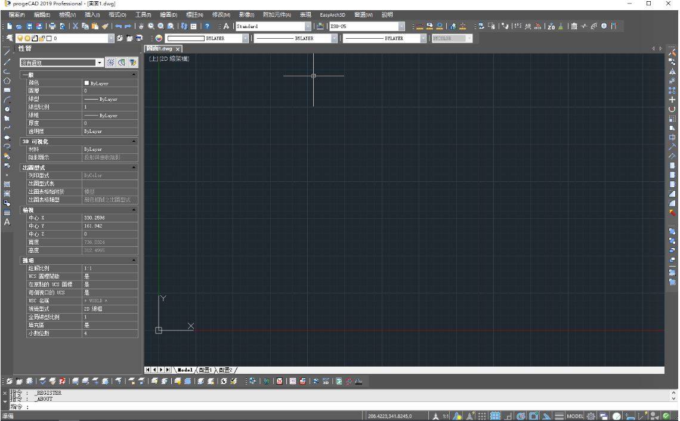Click the Help question mark icon
Viewport: 680px width, 421px height.
click(x=208, y=26)
